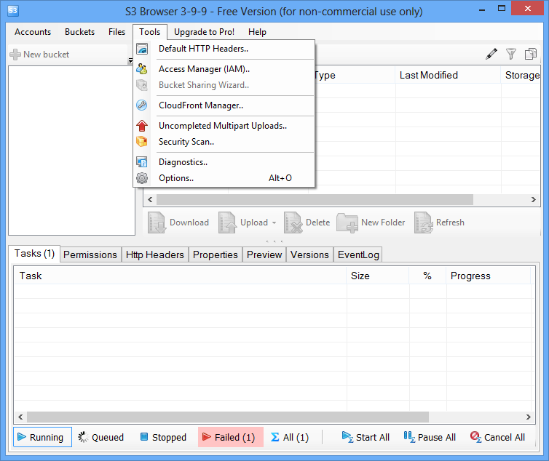The width and height of the screenshot is (549, 461).
Task: Open Default HTTP Headers menu entry
Action: coord(224,49)
